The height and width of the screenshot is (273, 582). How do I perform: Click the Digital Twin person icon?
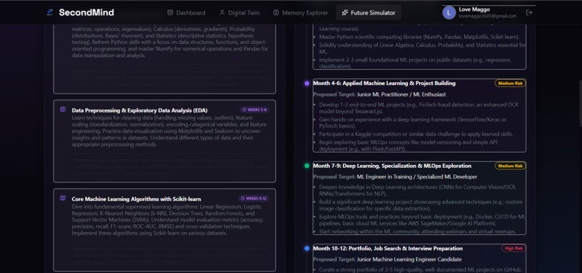[x=222, y=12]
